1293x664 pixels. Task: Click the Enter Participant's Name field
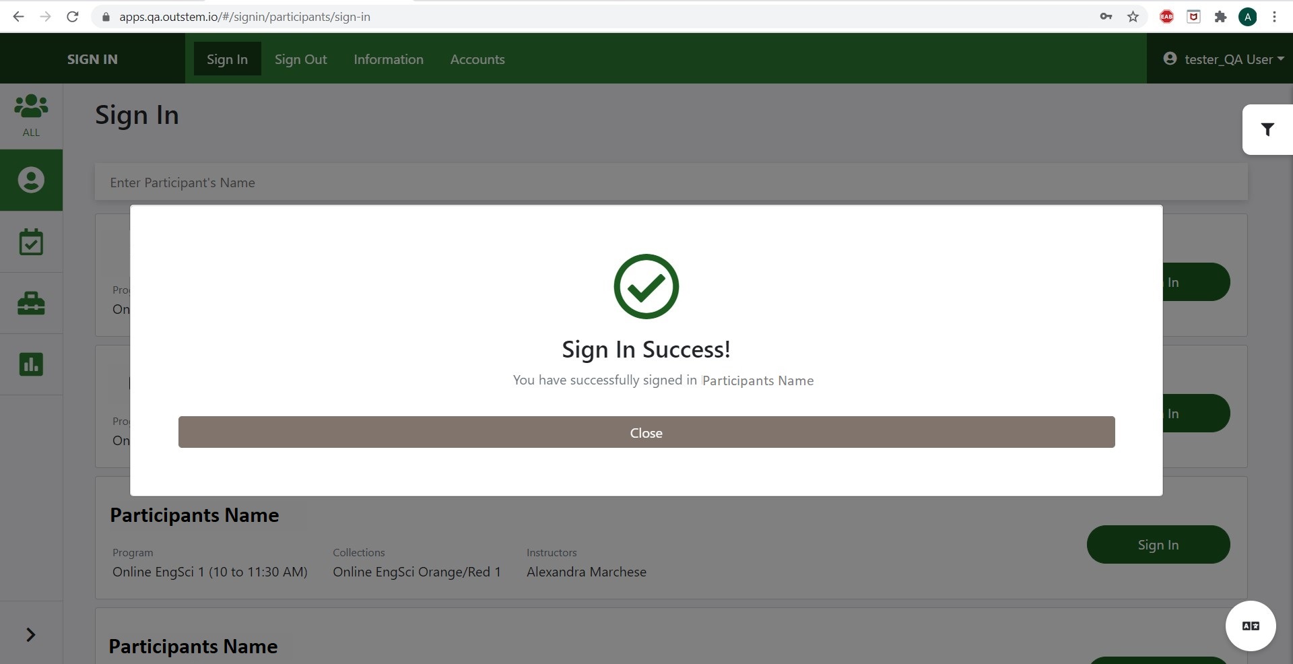pos(671,182)
